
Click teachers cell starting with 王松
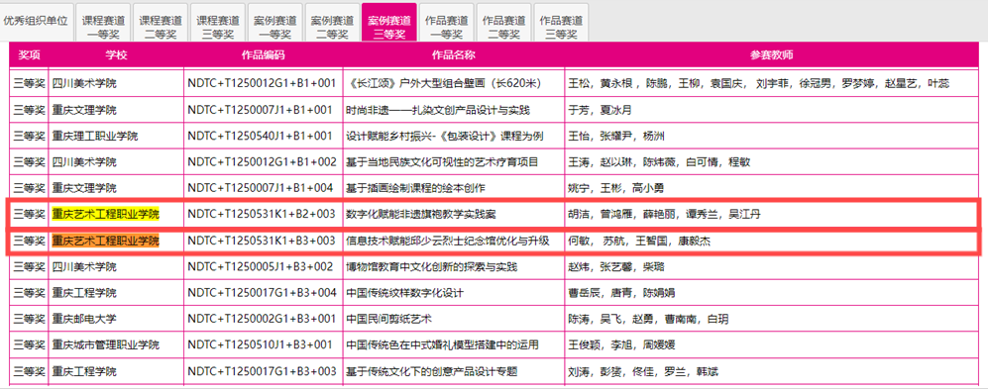pos(759,84)
